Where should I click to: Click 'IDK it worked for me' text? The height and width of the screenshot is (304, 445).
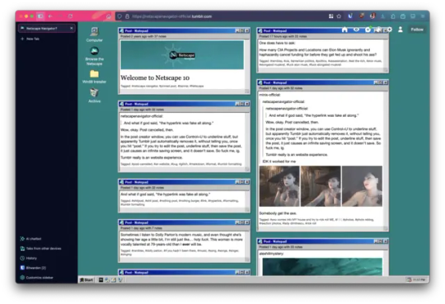pyautogui.click(x=279, y=161)
